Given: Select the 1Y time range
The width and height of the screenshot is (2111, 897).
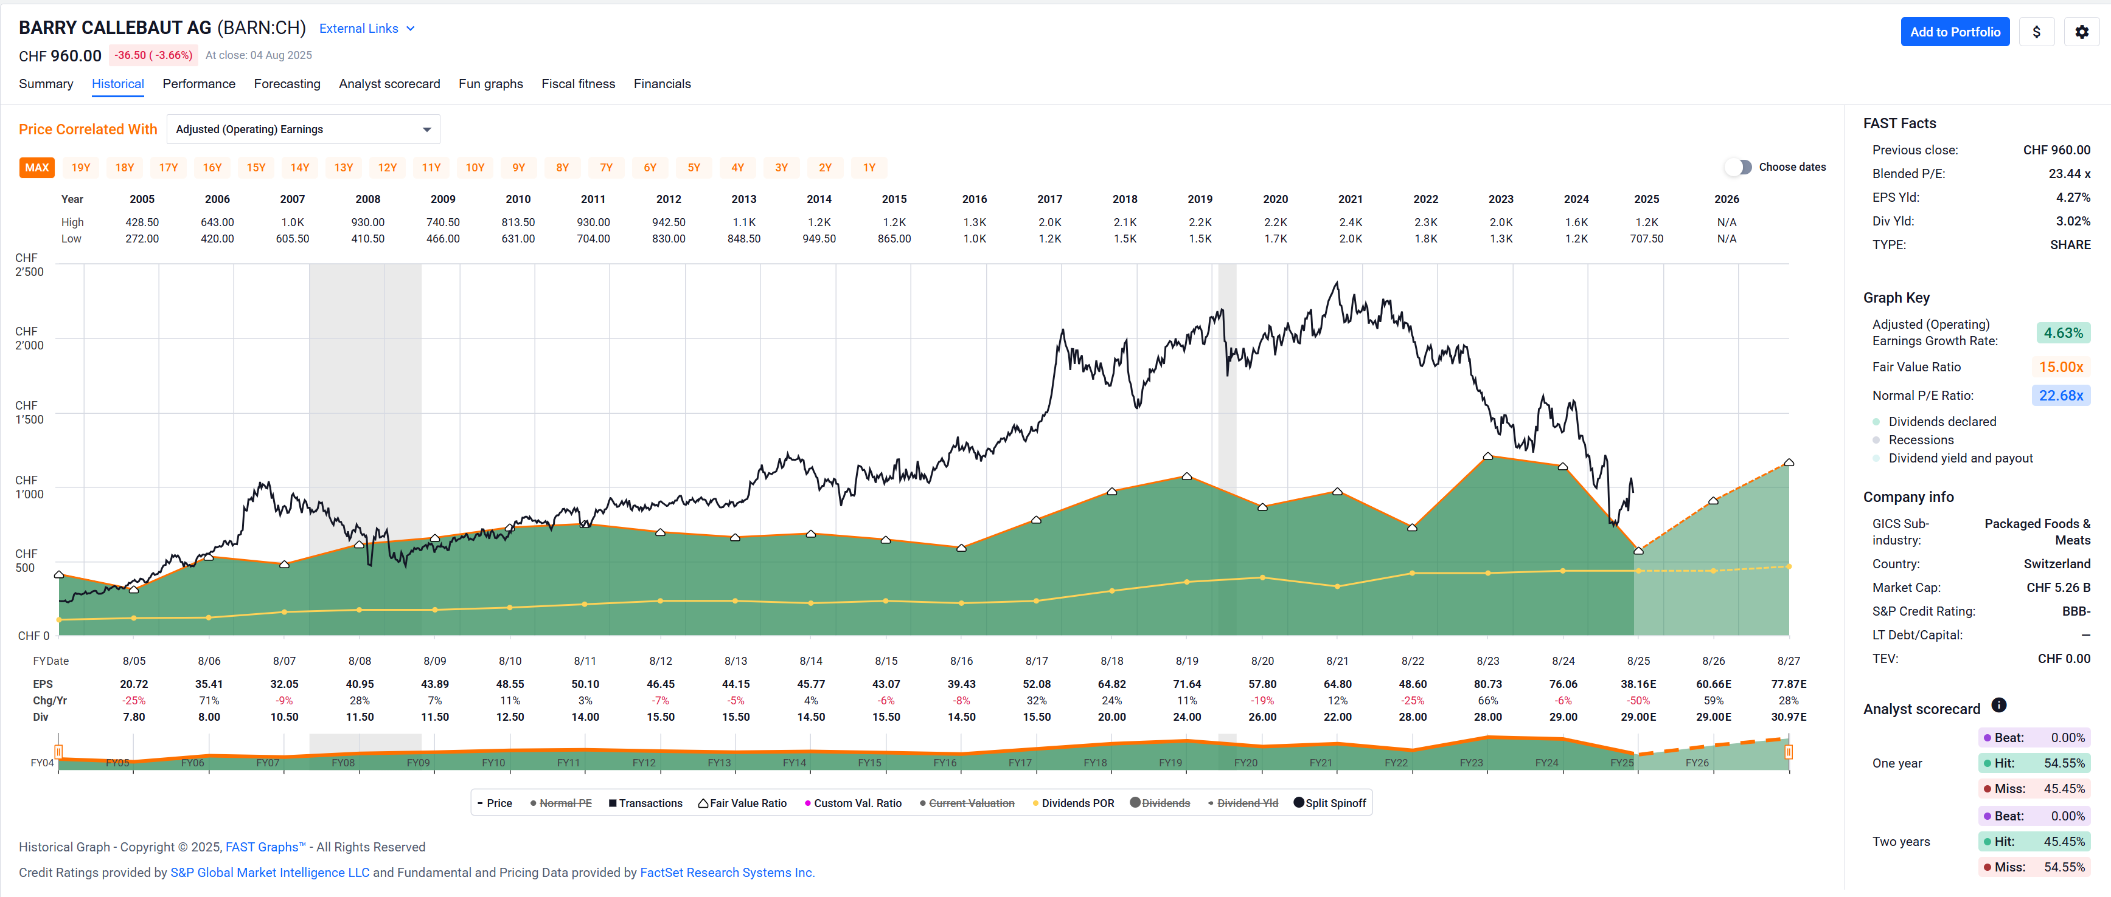Looking at the screenshot, I should tap(869, 168).
